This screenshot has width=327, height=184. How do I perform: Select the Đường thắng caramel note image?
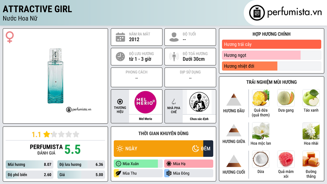coord(311,159)
